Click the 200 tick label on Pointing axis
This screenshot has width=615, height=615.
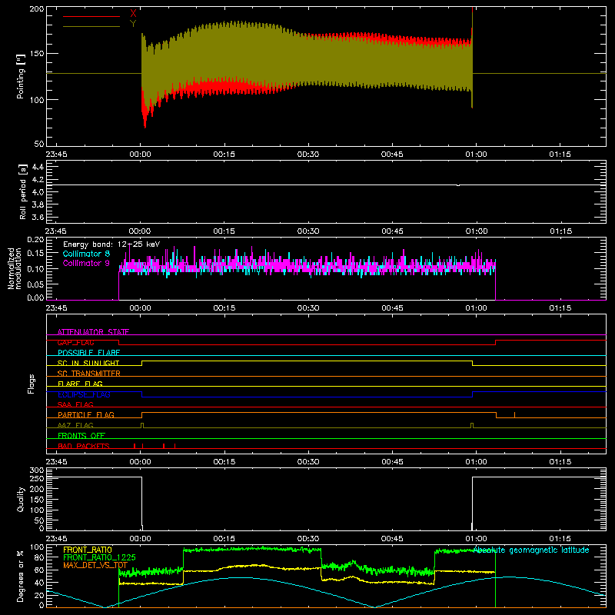(x=36, y=8)
